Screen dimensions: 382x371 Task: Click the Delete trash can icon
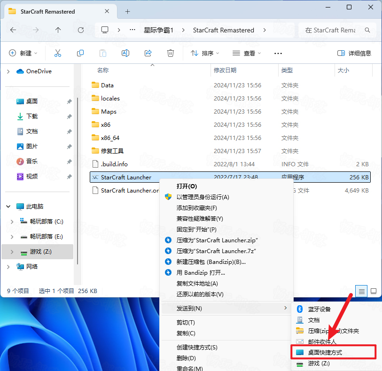tap(171, 53)
